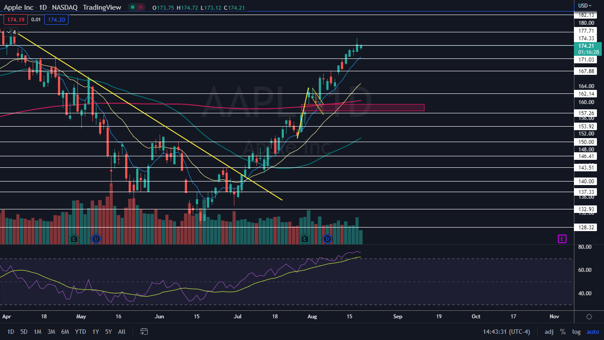Viewport: 604px width, 340px height.
Task: Select the YTD time range
Action: [80, 331]
